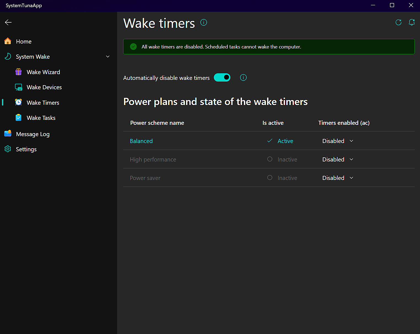Open the Power saver Disabled dropdown
Viewport: 420px width, 334px height.
(x=337, y=178)
